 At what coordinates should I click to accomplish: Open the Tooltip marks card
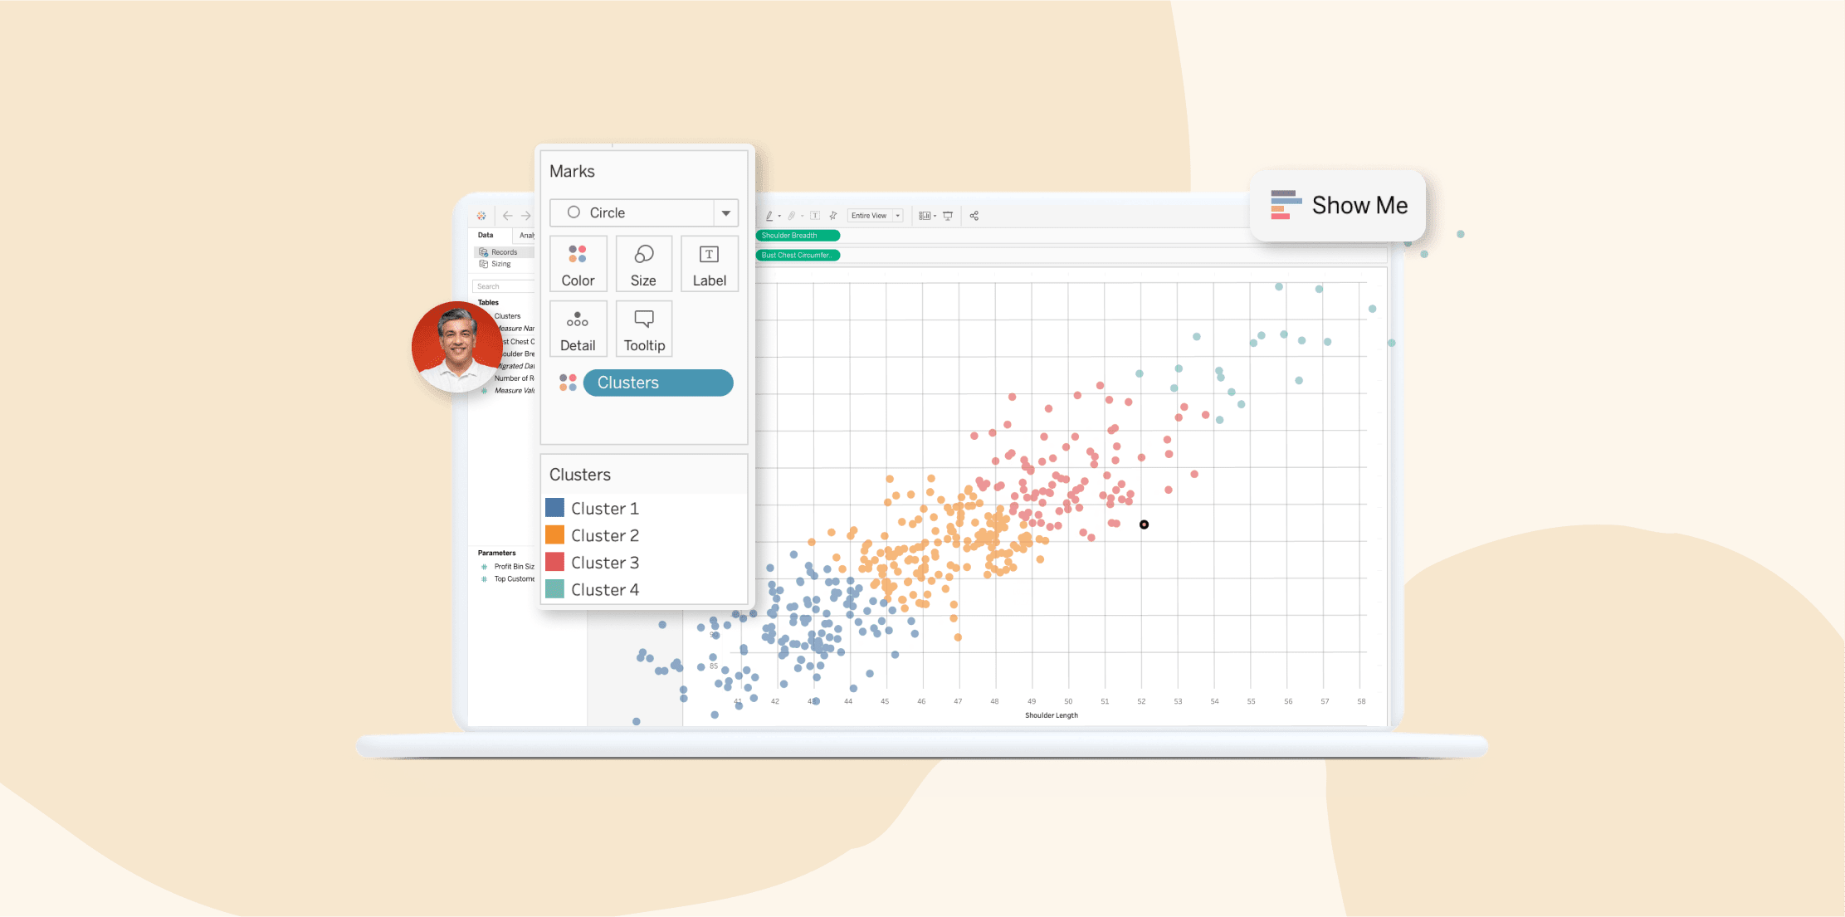[644, 329]
